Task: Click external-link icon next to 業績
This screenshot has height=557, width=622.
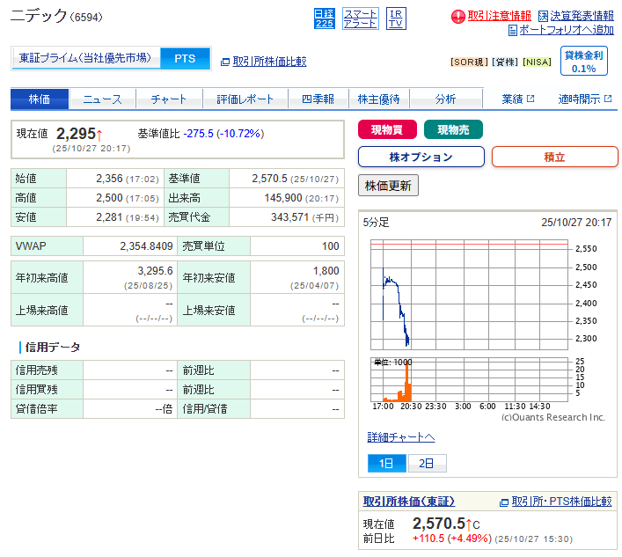Action: (x=531, y=99)
